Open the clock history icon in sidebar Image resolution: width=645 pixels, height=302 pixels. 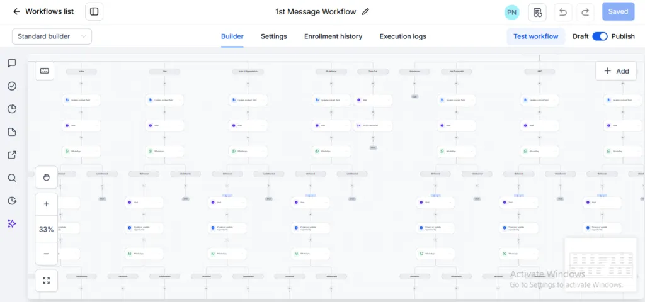click(x=12, y=201)
